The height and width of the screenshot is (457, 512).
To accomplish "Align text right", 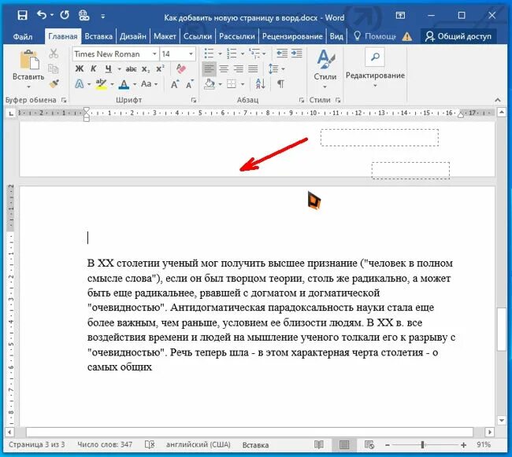I will tap(239, 68).
